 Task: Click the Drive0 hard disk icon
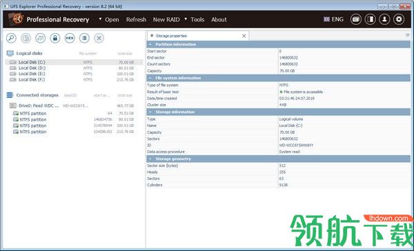pos(13,106)
